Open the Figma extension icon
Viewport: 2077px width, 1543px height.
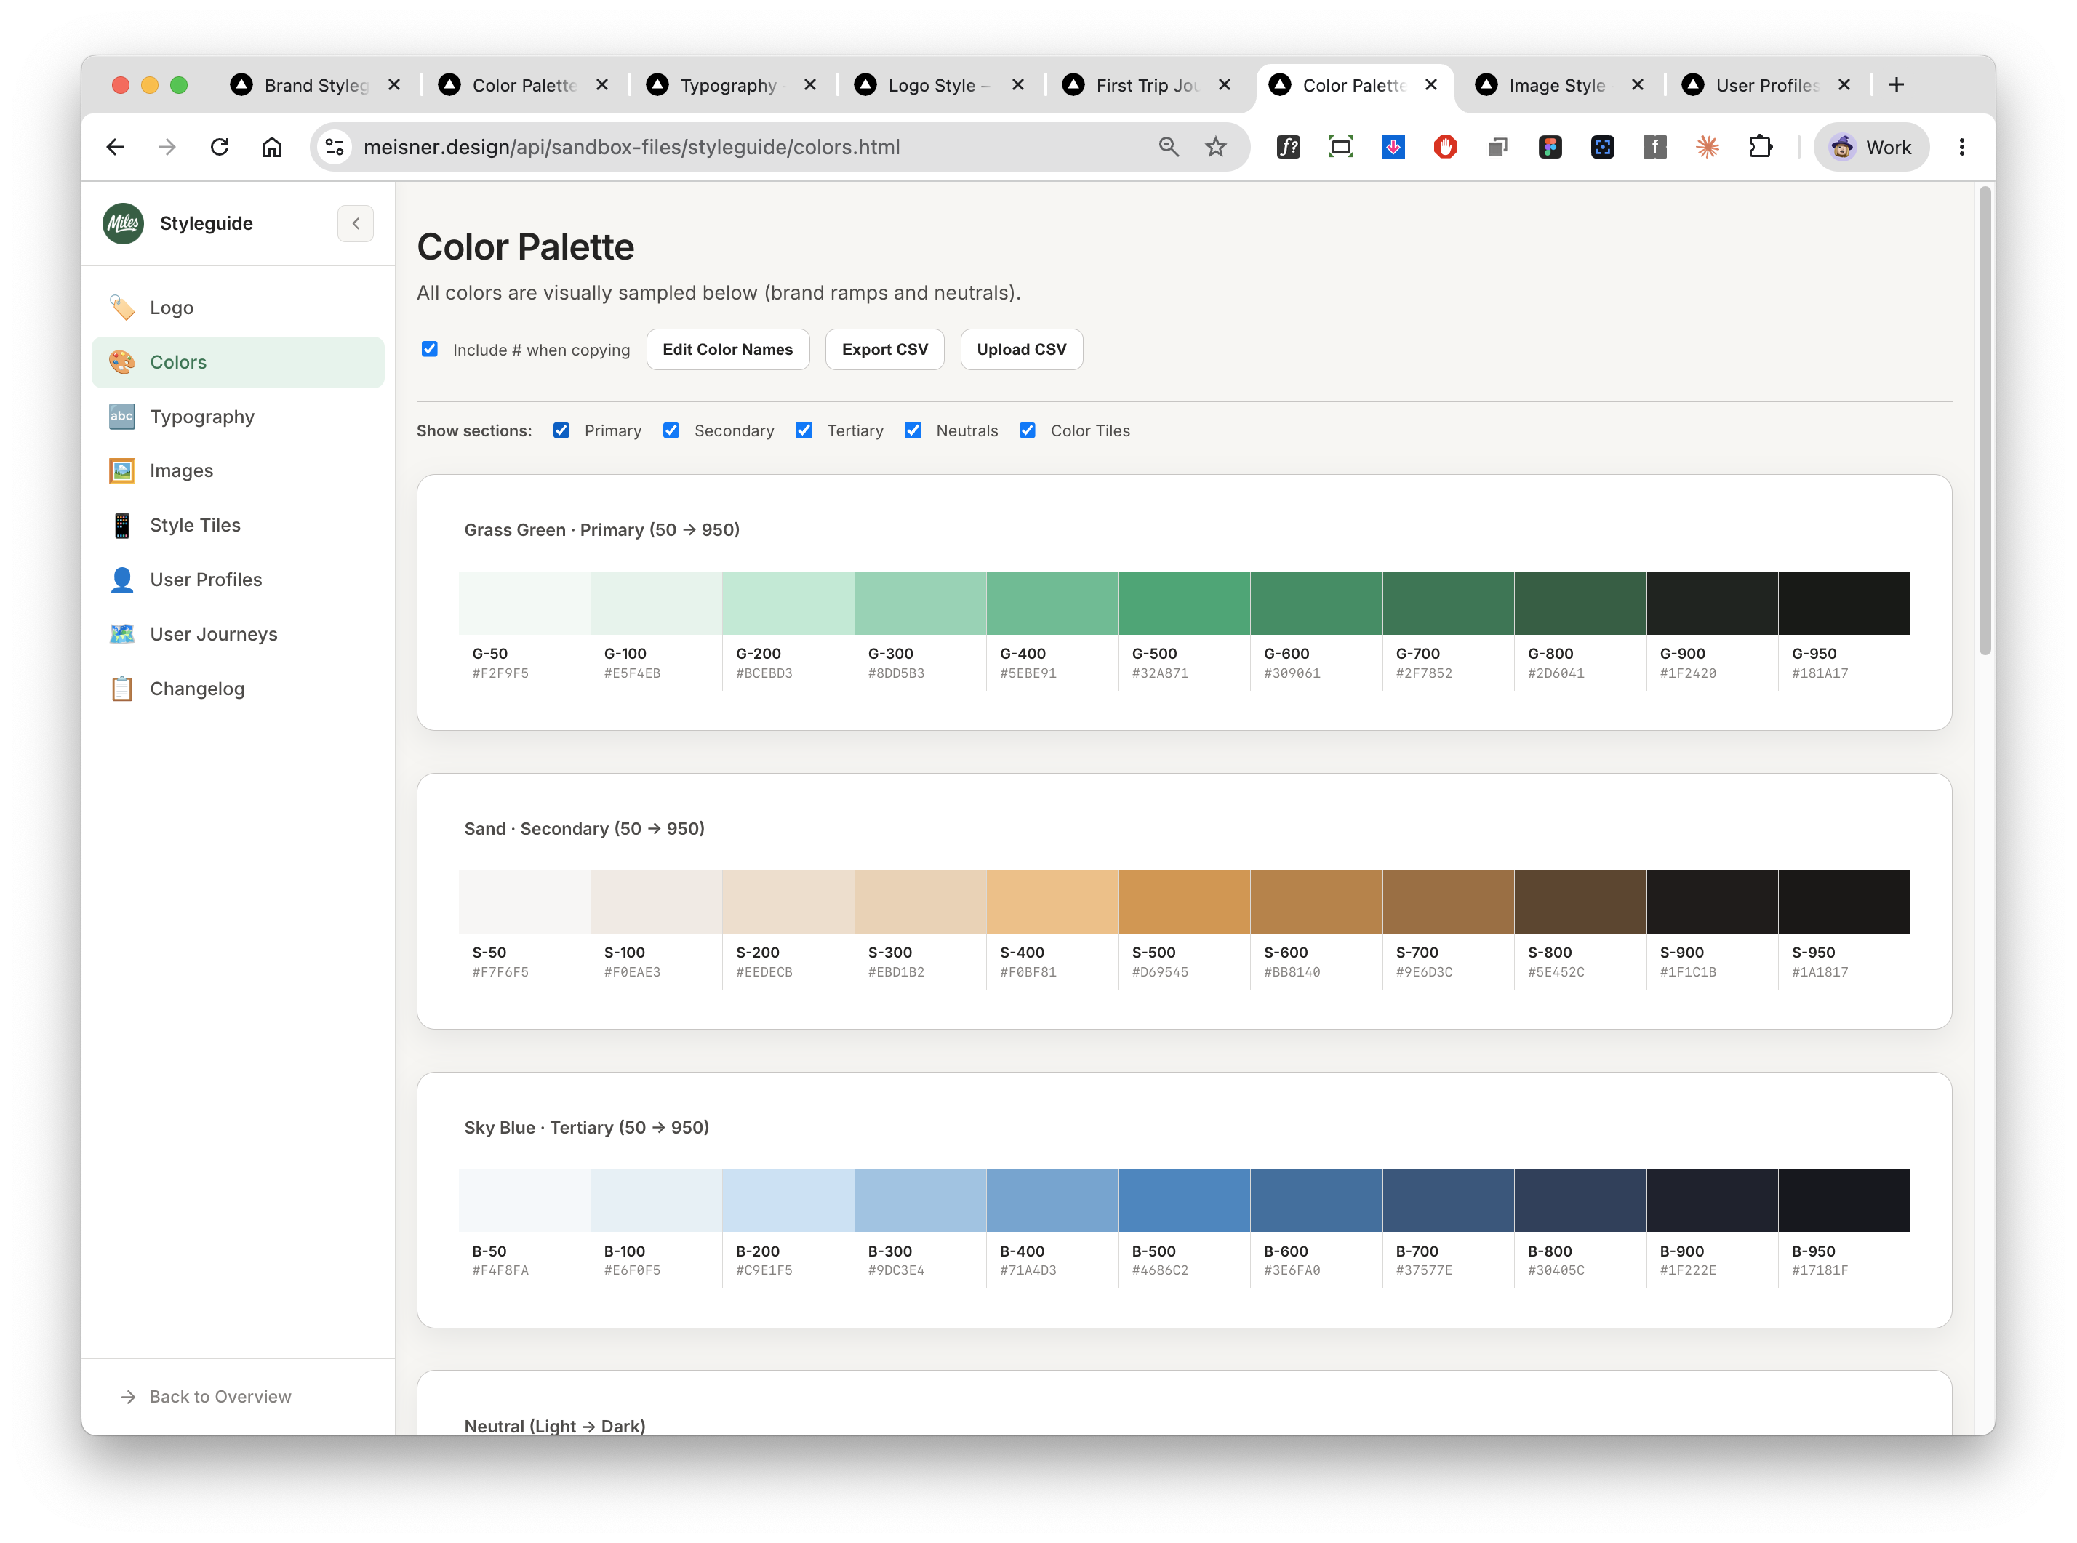[1549, 147]
